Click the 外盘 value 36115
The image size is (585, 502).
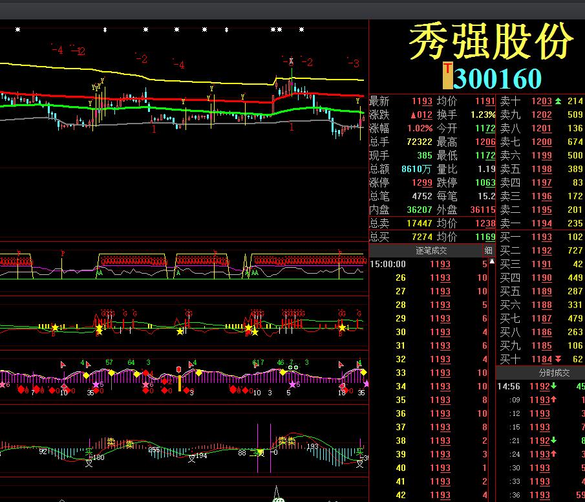point(483,210)
